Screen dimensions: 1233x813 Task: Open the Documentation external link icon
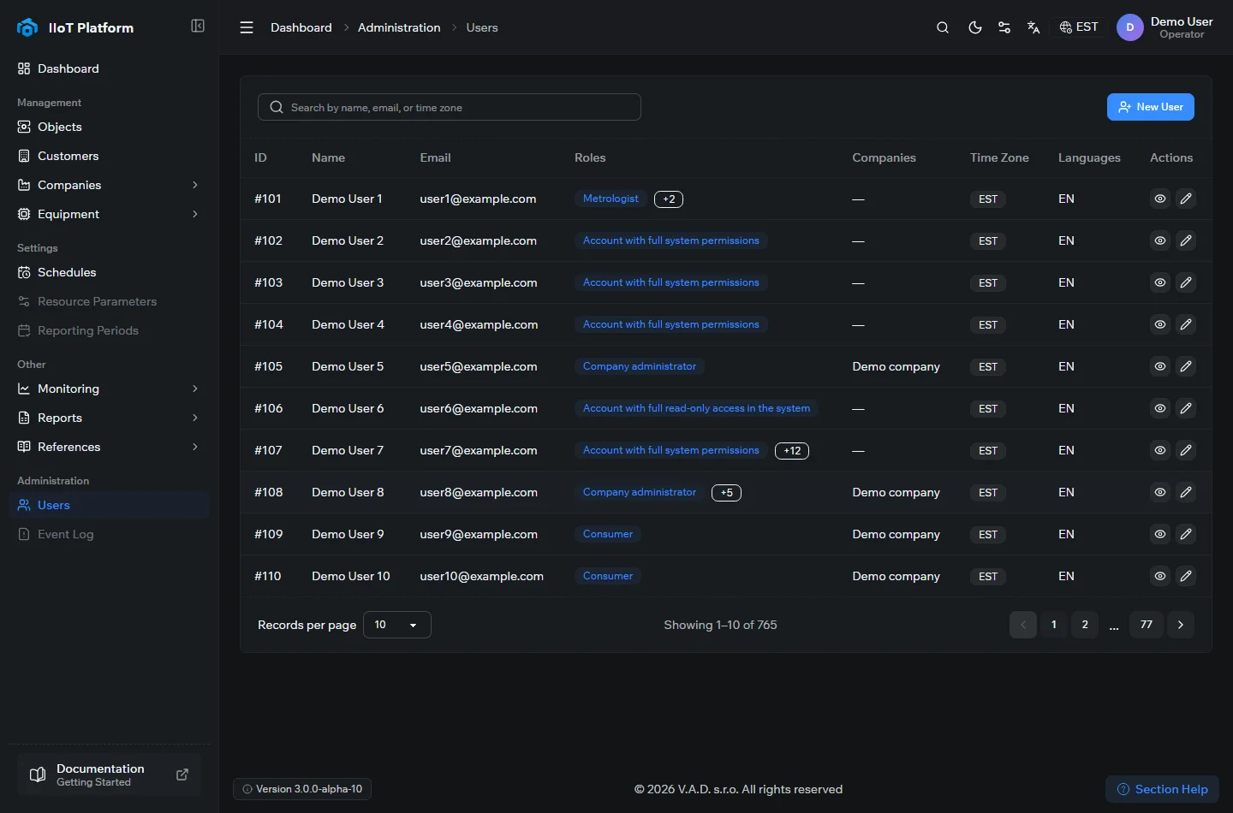pyautogui.click(x=182, y=774)
